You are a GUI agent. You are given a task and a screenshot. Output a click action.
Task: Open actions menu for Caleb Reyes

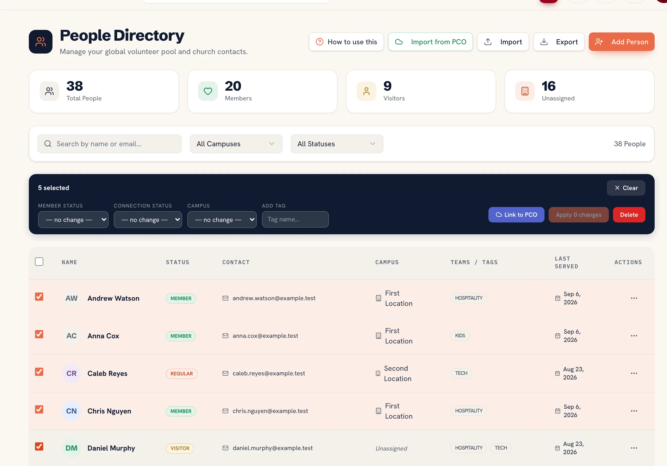[x=634, y=373]
